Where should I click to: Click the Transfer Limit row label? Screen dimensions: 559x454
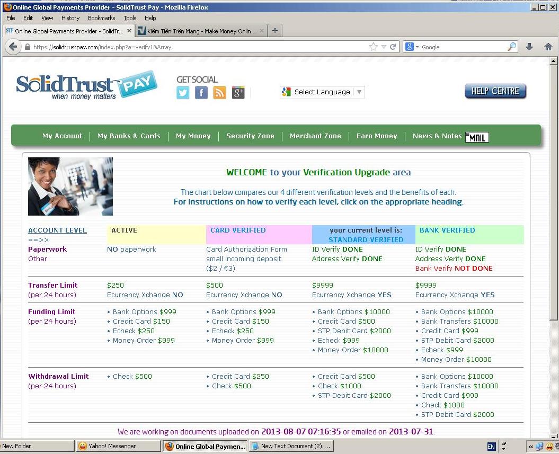pyautogui.click(x=53, y=285)
